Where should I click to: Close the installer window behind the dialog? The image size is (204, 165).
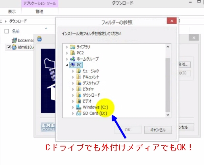pos(194,38)
